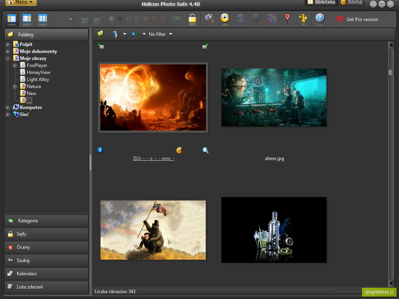Click the main toolbar rotate right icon

(97, 19)
